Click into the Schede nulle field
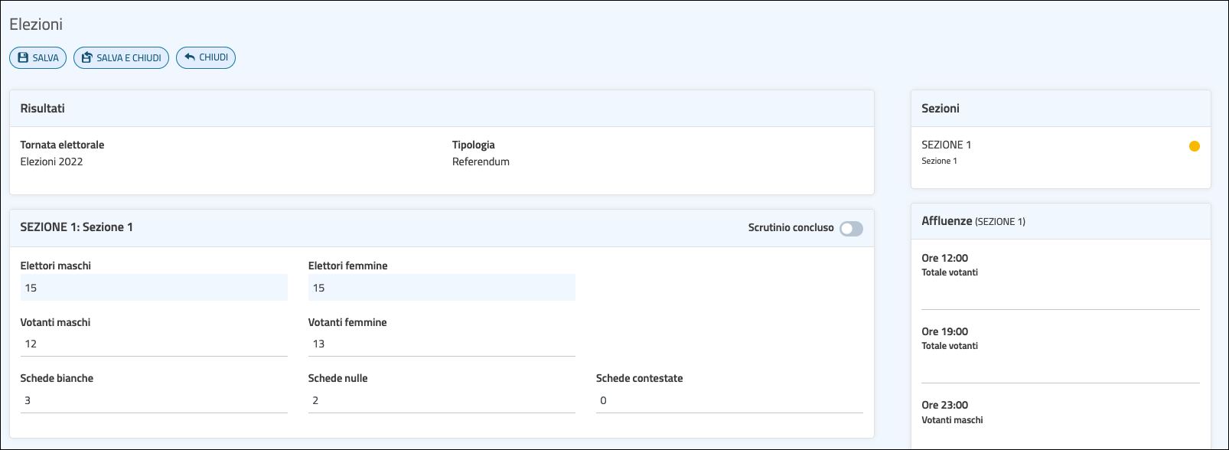This screenshot has width=1229, height=450. [442, 401]
